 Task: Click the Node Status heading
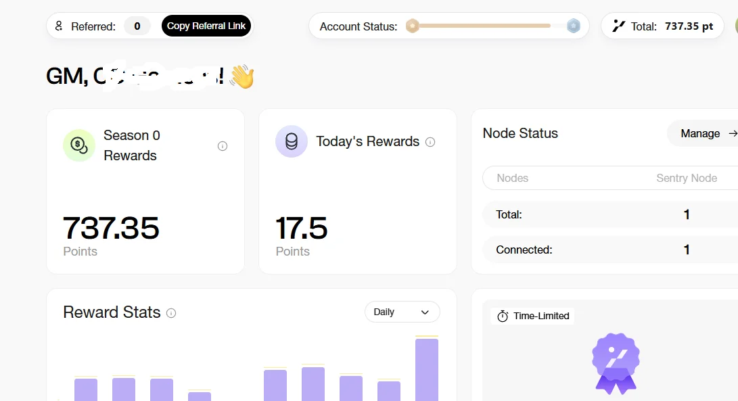click(520, 133)
